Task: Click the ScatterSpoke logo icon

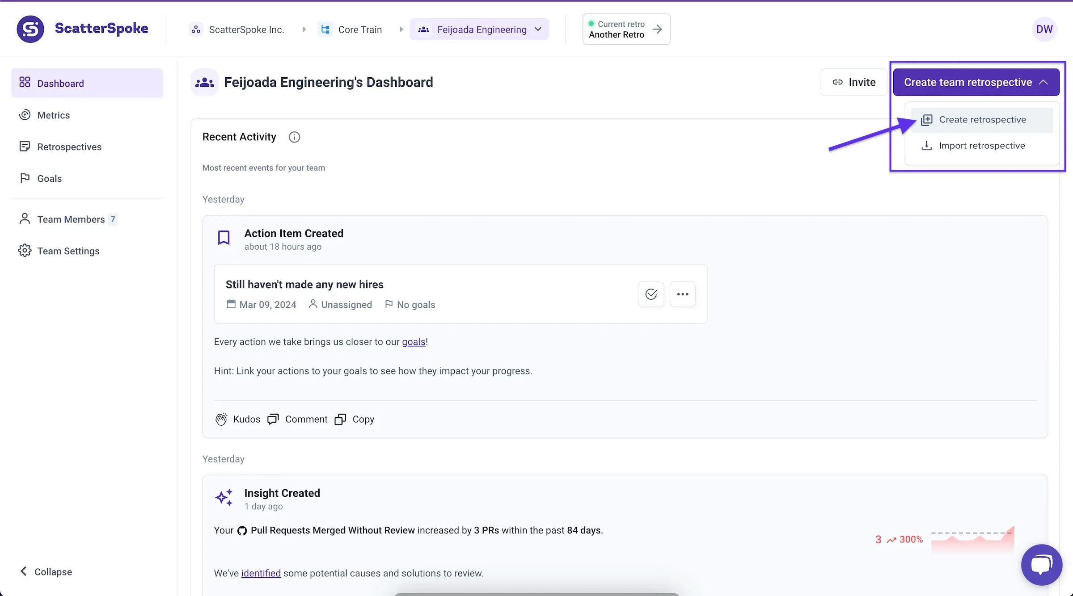Action: pyautogui.click(x=30, y=29)
